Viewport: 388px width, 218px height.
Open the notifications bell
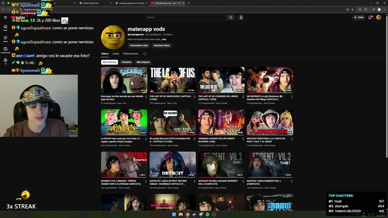pyautogui.click(x=370, y=17)
